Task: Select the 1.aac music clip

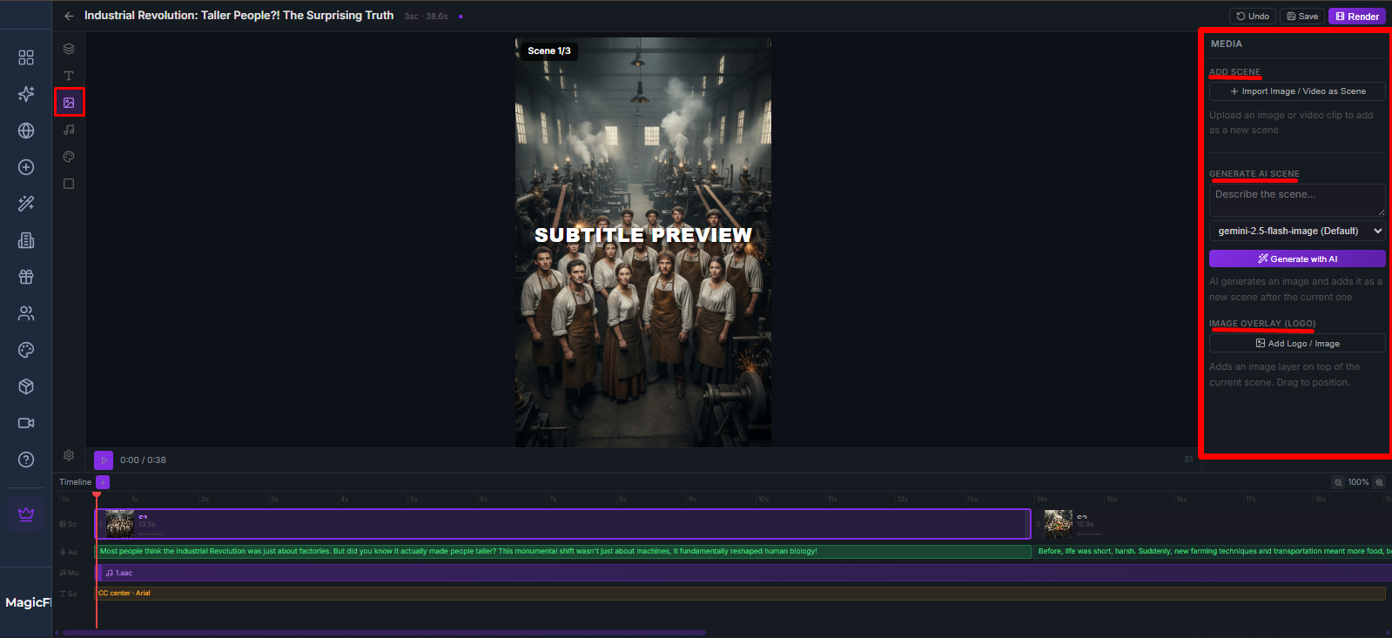Action: 744,573
